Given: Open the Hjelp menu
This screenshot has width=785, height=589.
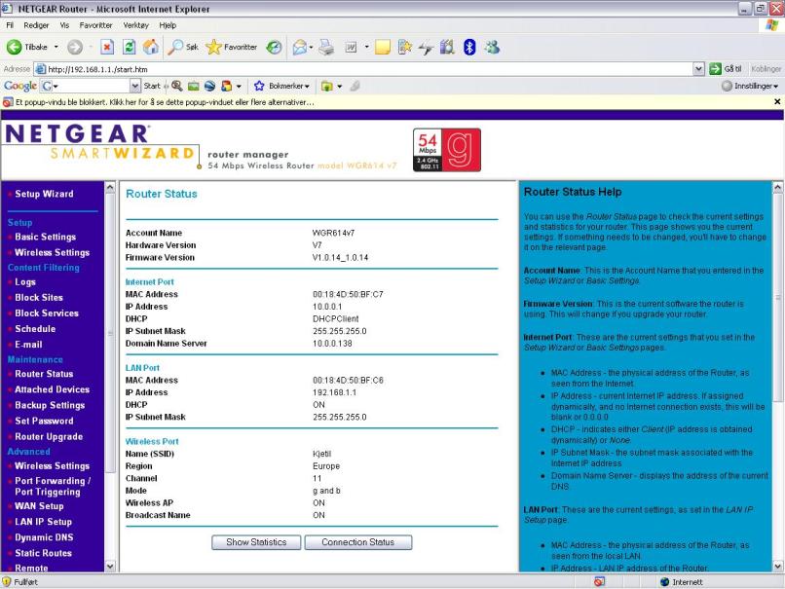Looking at the screenshot, I should [x=168, y=25].
